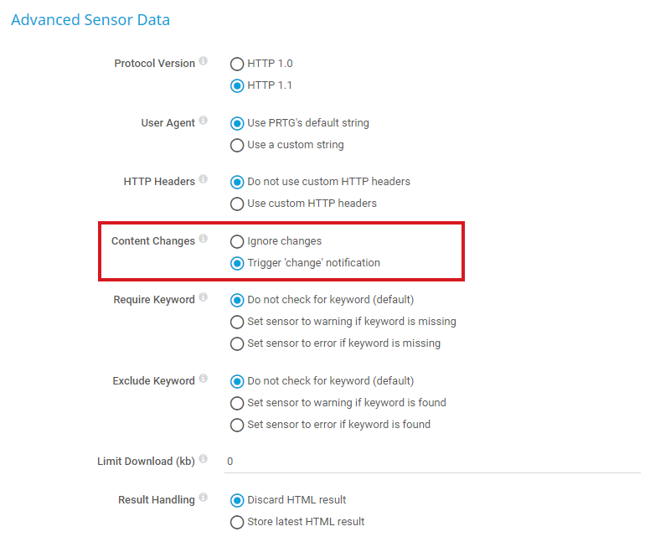Select Ignore changes radio button

pos(237,241)
